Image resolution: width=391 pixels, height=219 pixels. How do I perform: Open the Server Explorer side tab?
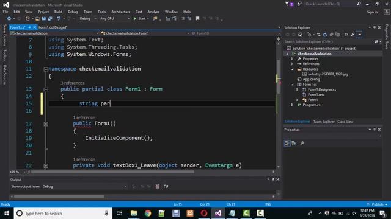pos(4,35)
